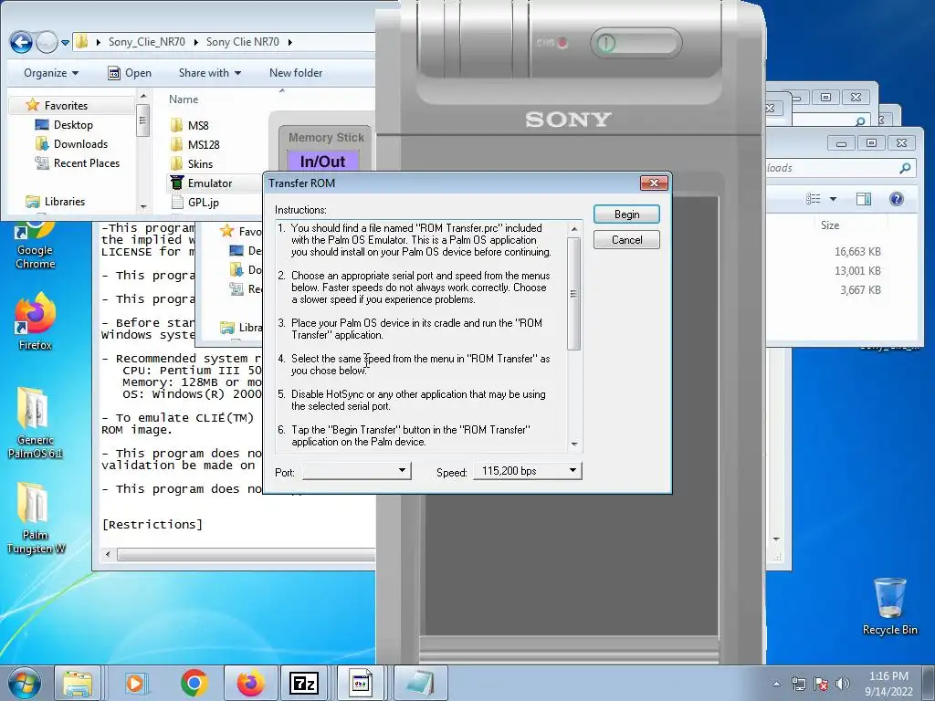Screen dimensions: 935x701
Task: Click the volume speaker icon
Action: point(843,684)
